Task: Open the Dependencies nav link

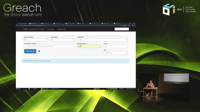Action: pos(61,29)
